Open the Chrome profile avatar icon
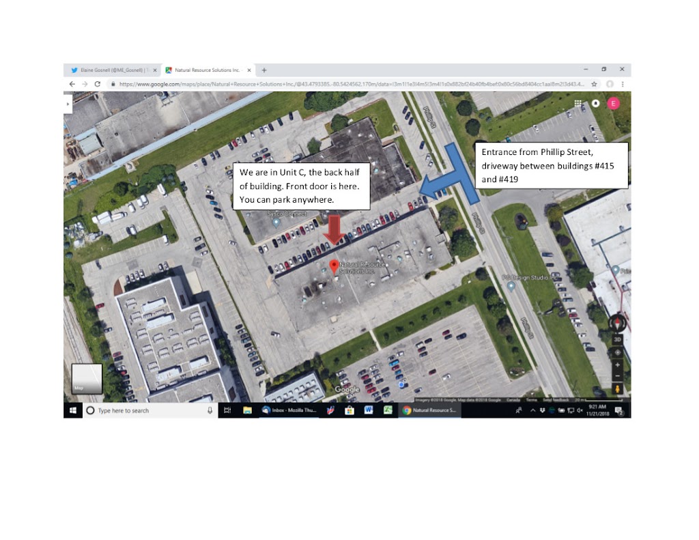The width and height of the screenshot is (699, 540). pyautogui.click(x=610, y=84)
